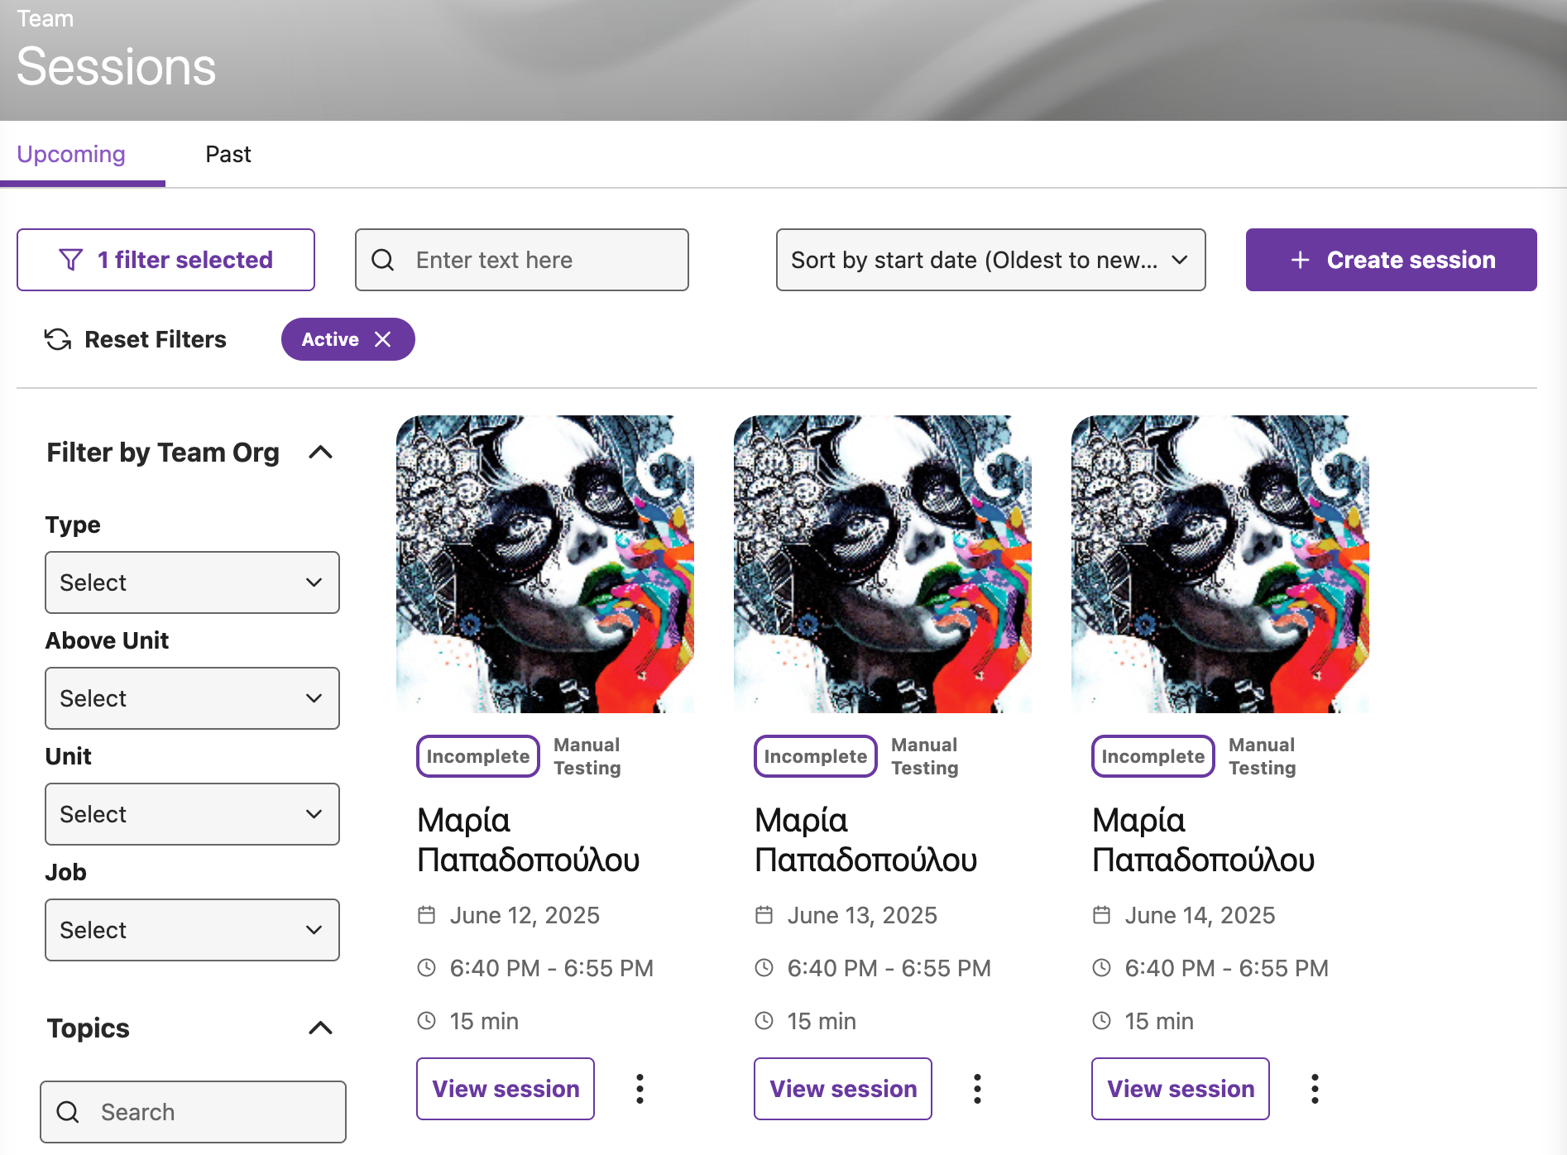Click the search field with Enter text here
Image resolution: width=1567 pixels, height=1155 pixels.
click(x=522, y=260)
